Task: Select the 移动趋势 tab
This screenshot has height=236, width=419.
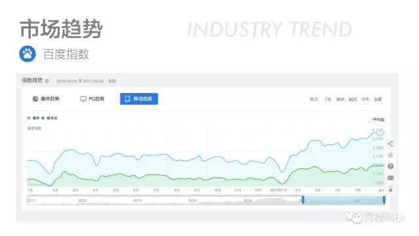Action: click(139, 99)
